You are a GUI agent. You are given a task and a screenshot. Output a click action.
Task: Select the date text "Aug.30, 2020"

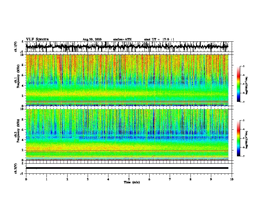click(92, 39)
